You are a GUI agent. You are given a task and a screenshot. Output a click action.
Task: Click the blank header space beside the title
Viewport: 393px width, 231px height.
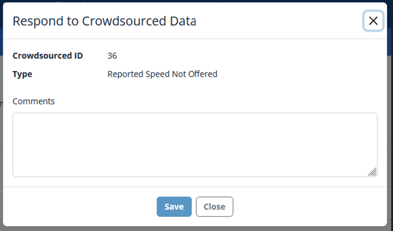(x=277, y=21)
